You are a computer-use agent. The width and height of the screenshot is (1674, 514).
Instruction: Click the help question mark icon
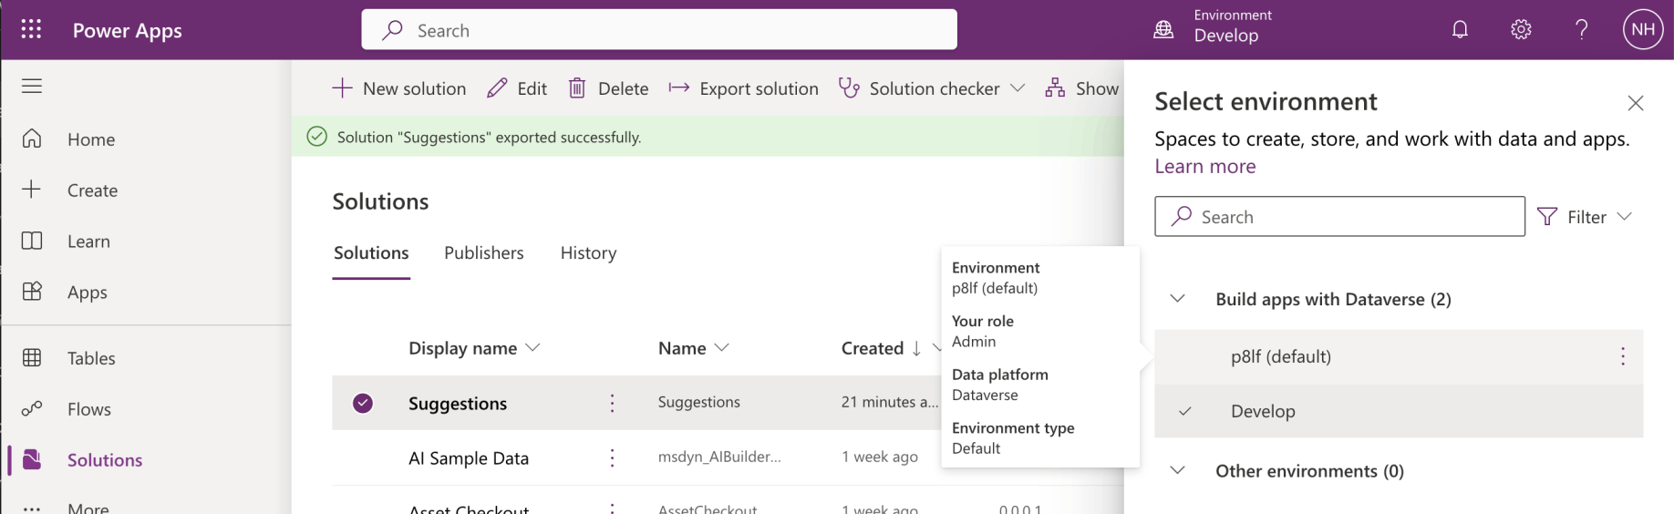coord(1582,30)
